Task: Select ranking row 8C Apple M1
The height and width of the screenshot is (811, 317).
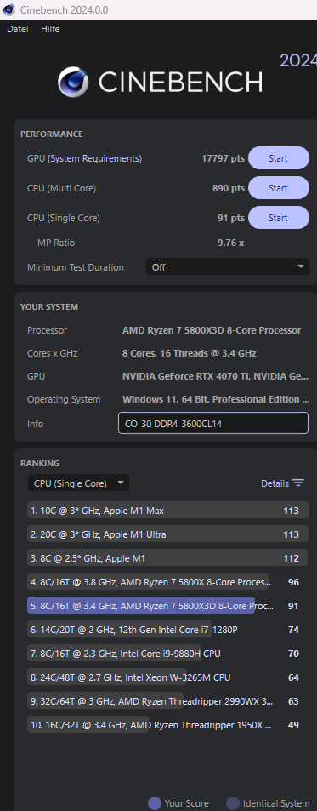Action: (x=168, y=558)
